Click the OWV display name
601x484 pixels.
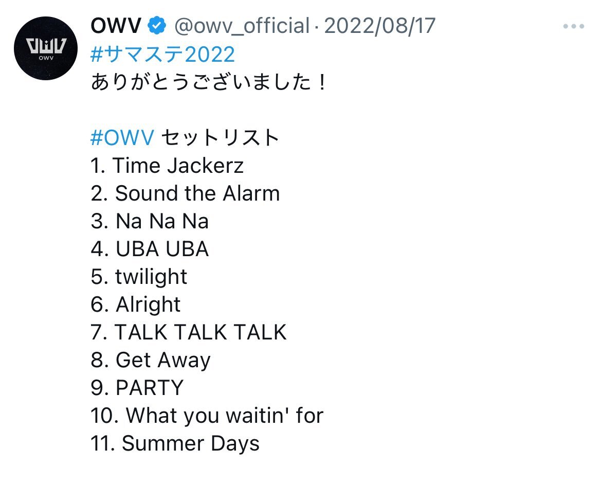116,26
